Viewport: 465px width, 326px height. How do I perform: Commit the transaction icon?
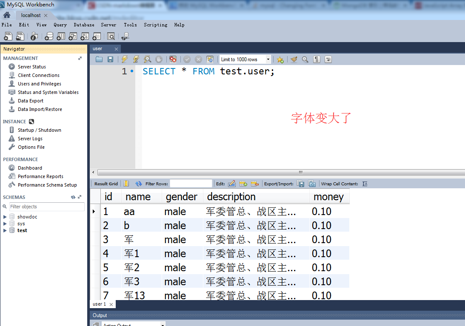tap(187, 59)
